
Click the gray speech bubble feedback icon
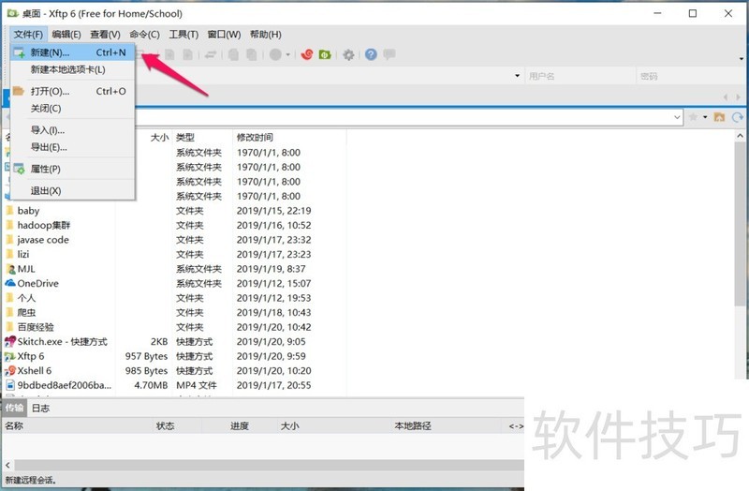click(389, 54)
